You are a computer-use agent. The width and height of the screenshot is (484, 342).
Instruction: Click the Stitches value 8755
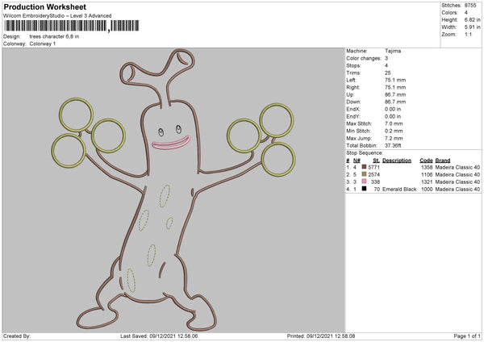pyautogui.click(x=470, y=6)
